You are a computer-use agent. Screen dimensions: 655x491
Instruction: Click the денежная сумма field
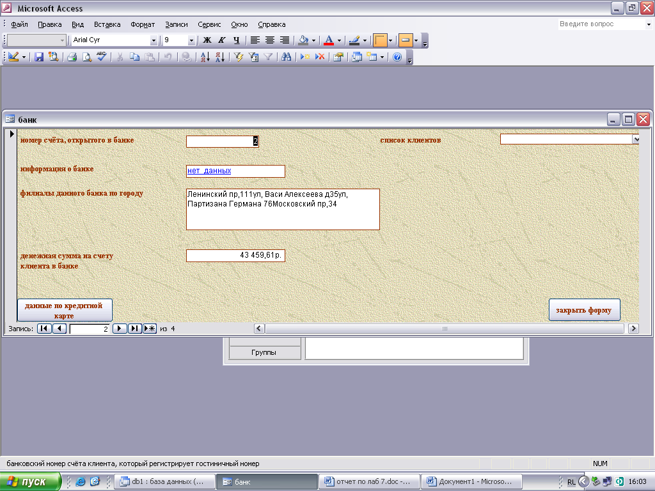pos(235,256)
